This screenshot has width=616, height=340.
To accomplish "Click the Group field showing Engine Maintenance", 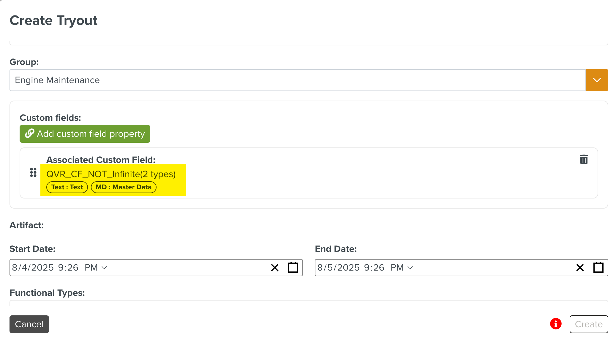I will (297, 80).
